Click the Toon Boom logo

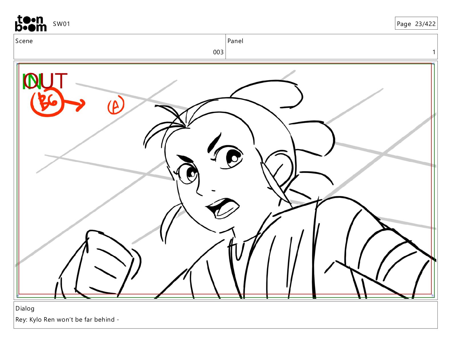click(31, 23)
